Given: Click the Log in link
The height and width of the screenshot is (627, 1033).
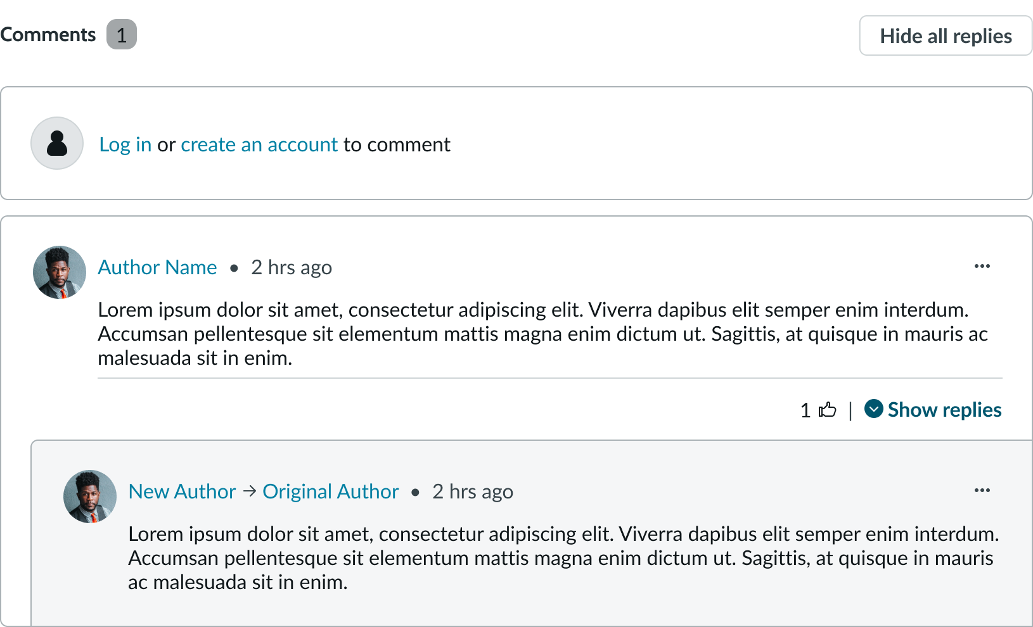Looking at the screenshot, I should click(125, 144).
